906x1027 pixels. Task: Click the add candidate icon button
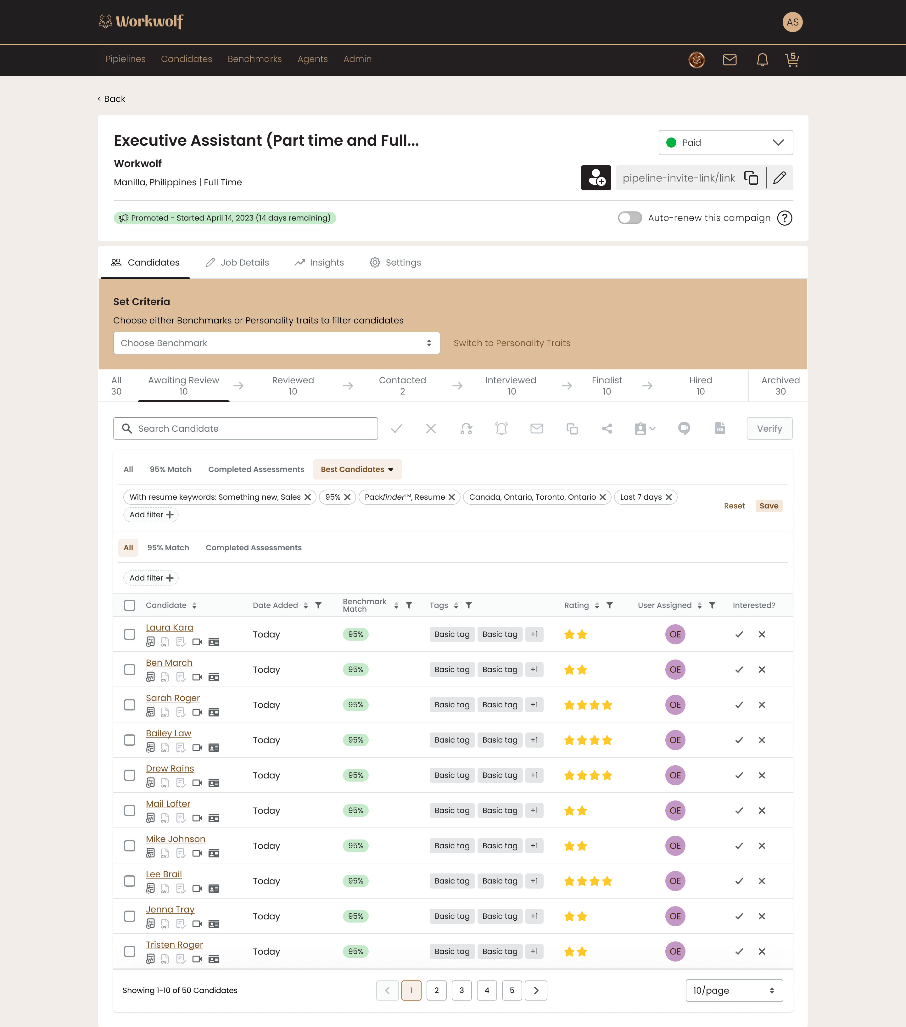pos(596,178)
